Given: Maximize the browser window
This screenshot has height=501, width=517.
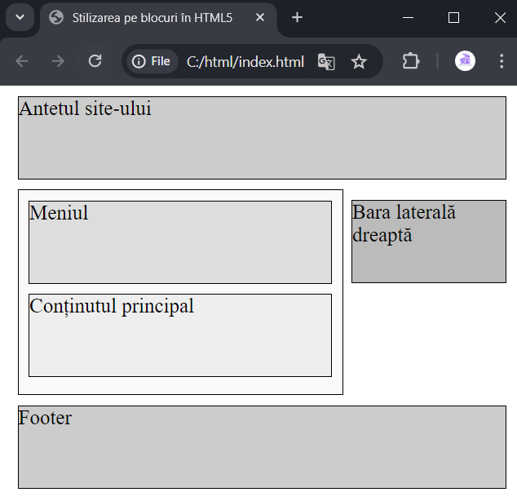Looking at the screenshot, I should pyautogui.click(x=453, y=18).
